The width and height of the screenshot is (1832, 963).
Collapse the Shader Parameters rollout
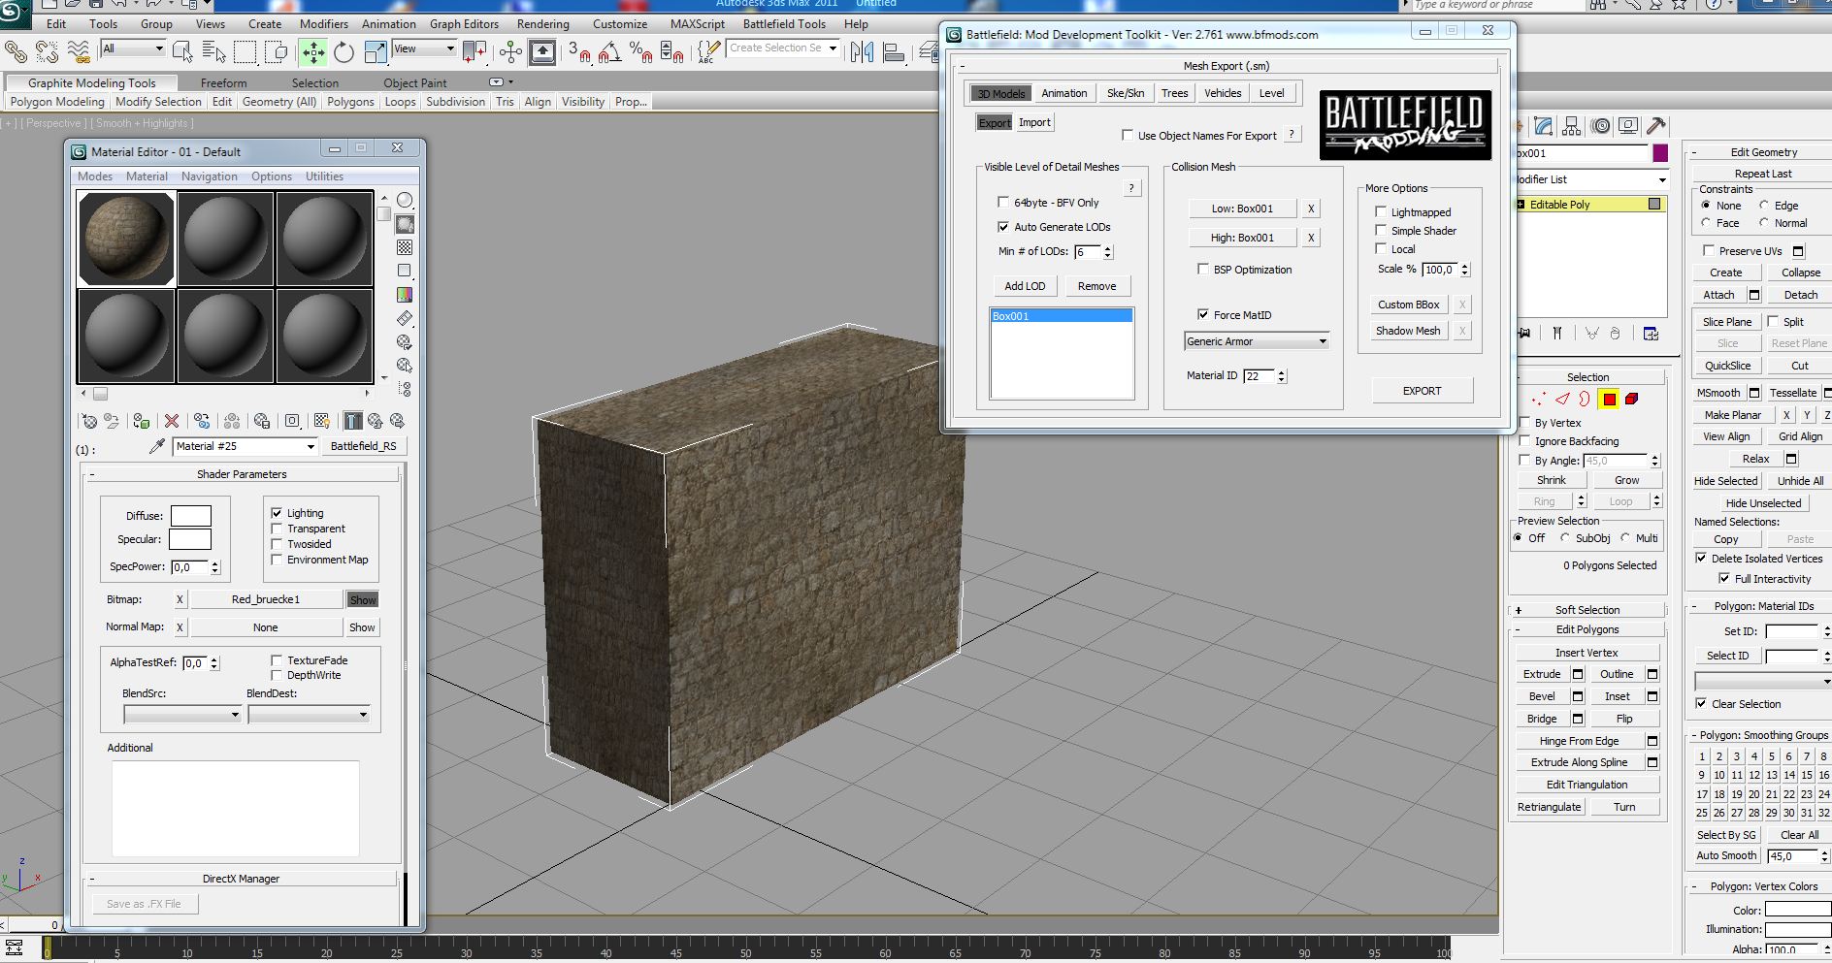242,474
